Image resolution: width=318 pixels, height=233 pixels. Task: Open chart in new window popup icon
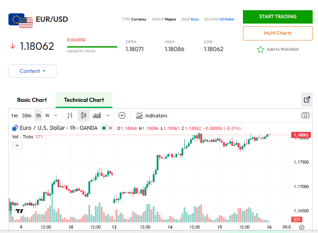tap(306, 100)
